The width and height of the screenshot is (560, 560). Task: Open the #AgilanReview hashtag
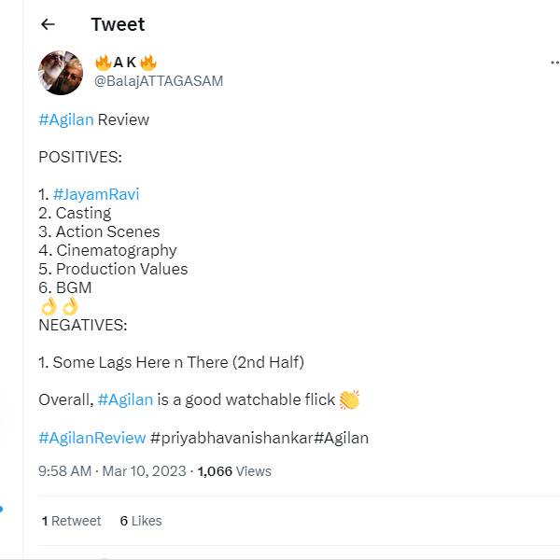click(x=92, y=437)
